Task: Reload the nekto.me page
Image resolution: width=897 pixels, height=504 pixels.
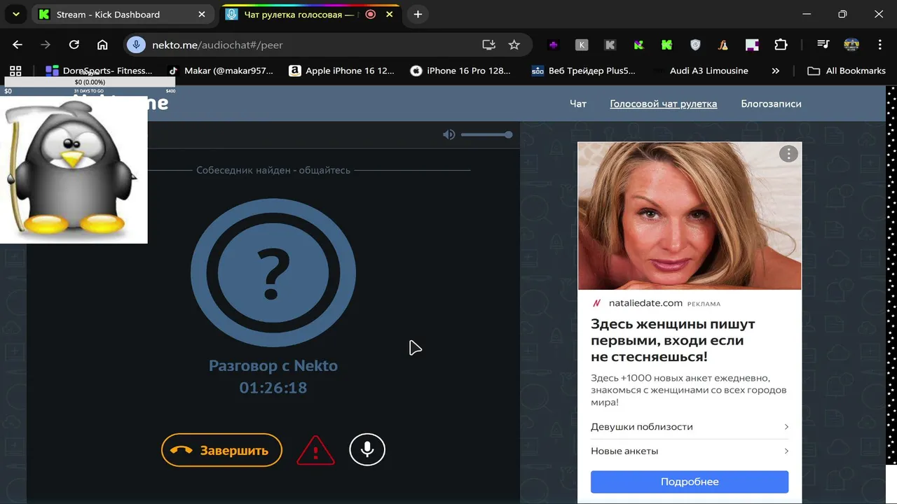Action: (74, 45)
